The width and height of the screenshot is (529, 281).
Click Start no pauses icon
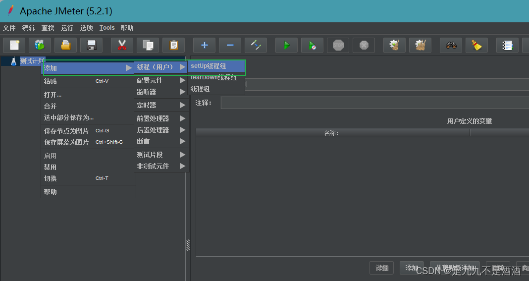point(313,45)
